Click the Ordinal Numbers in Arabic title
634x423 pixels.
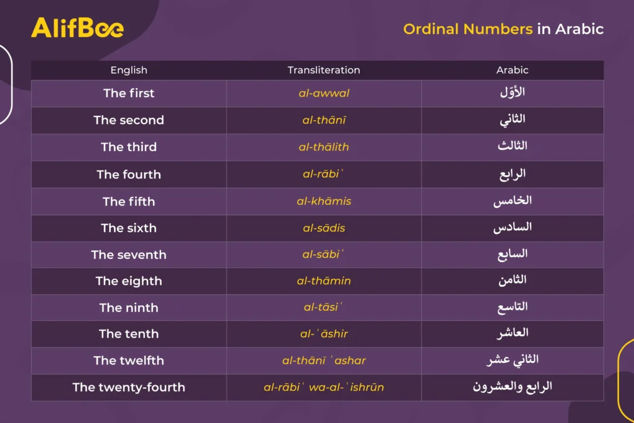(503, 29)
